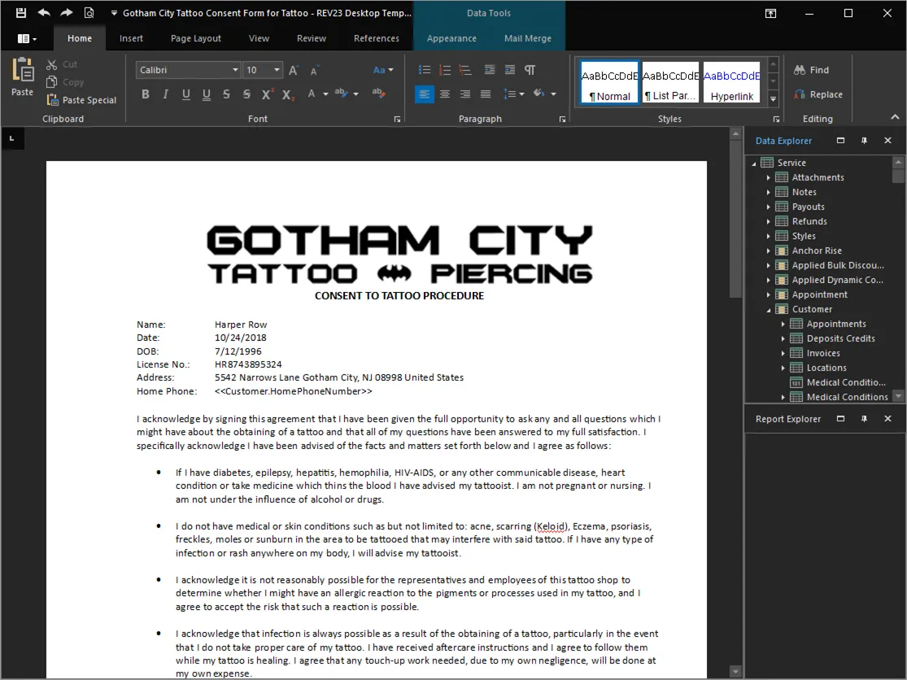This screenshot has height=680, width=907.
Task: Switch to the View tab
Action: 259,38
